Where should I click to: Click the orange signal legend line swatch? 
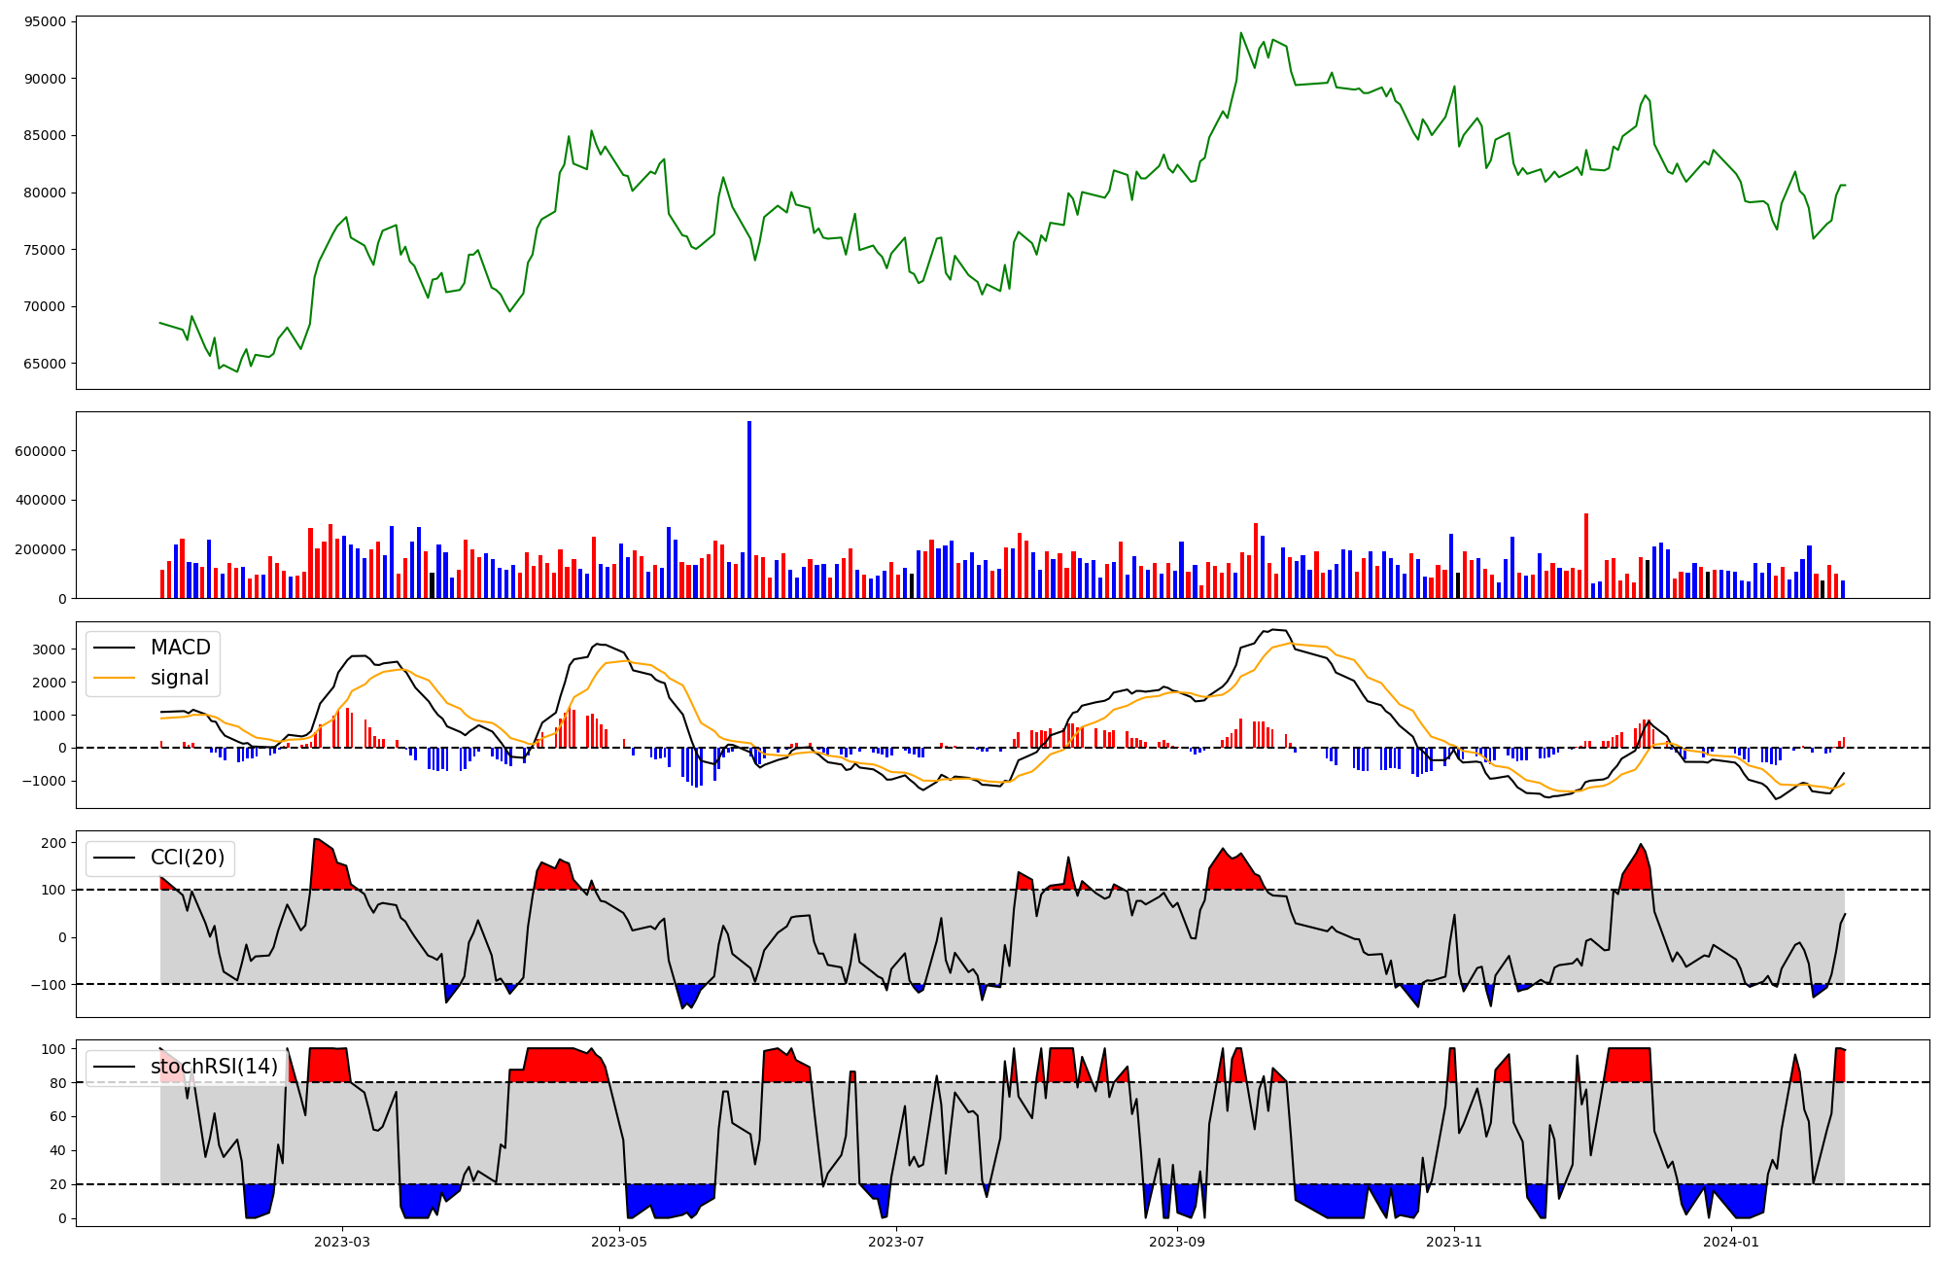pos(116,678)
